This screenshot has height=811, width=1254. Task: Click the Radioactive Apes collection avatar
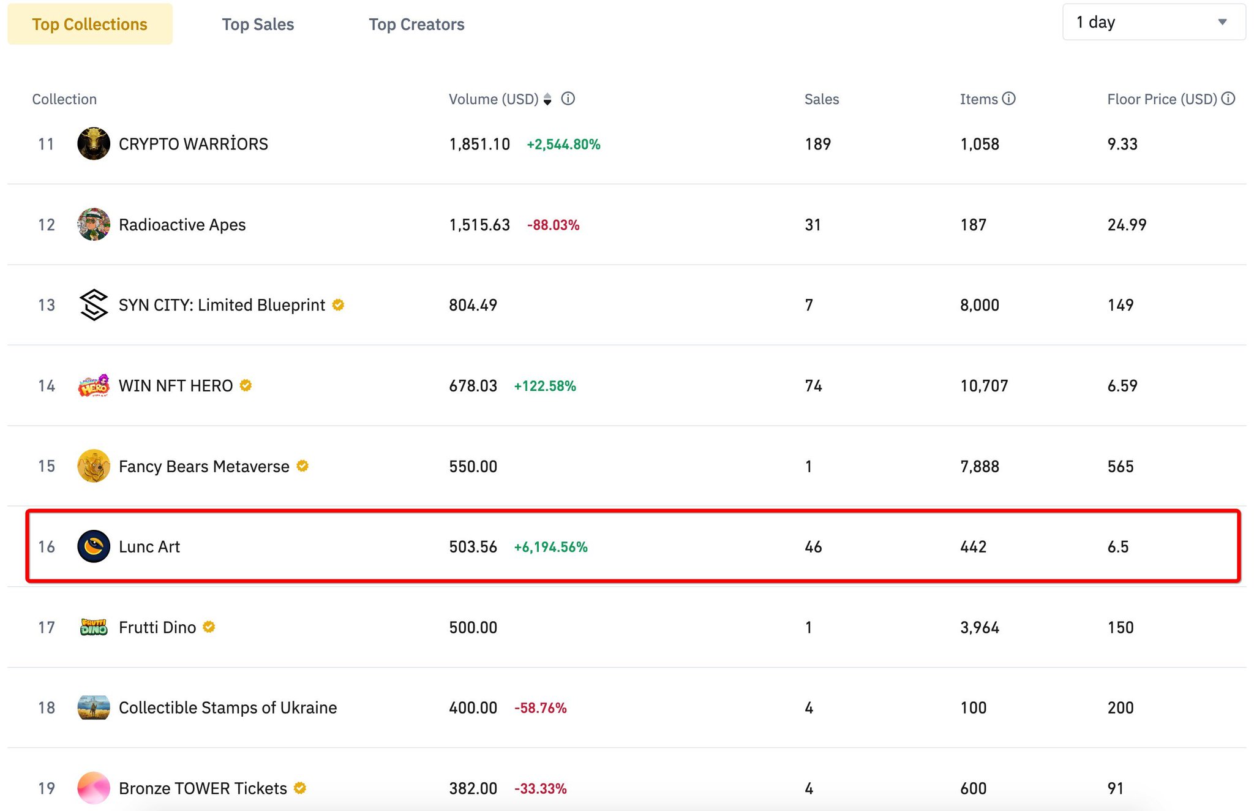click(94, 224)
